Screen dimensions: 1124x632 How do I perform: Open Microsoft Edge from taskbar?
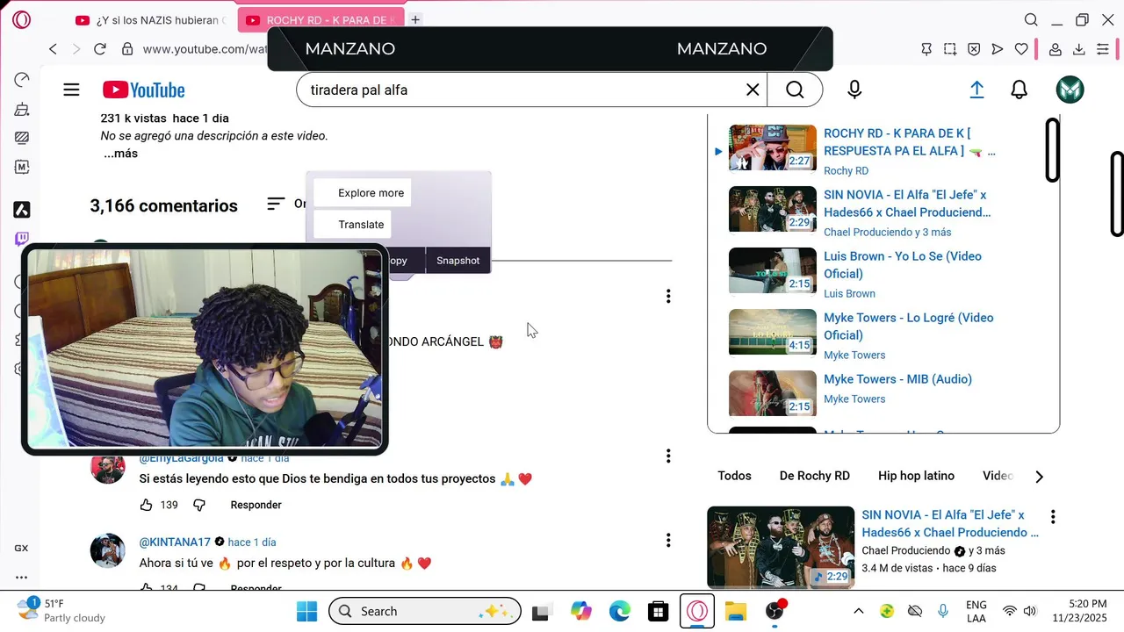point(620,611)
